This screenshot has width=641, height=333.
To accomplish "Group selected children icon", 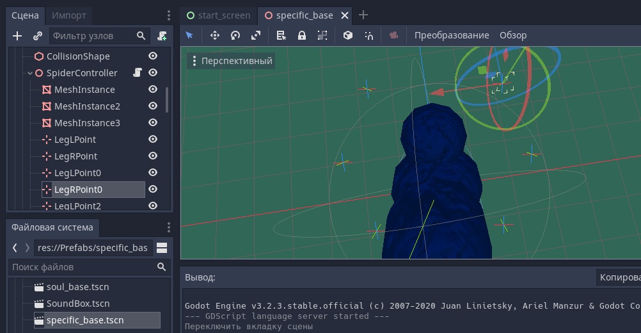I will (322, 35).
